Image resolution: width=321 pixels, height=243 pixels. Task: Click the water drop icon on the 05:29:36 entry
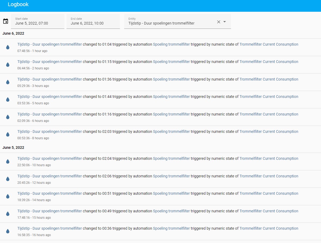(8, 82)
